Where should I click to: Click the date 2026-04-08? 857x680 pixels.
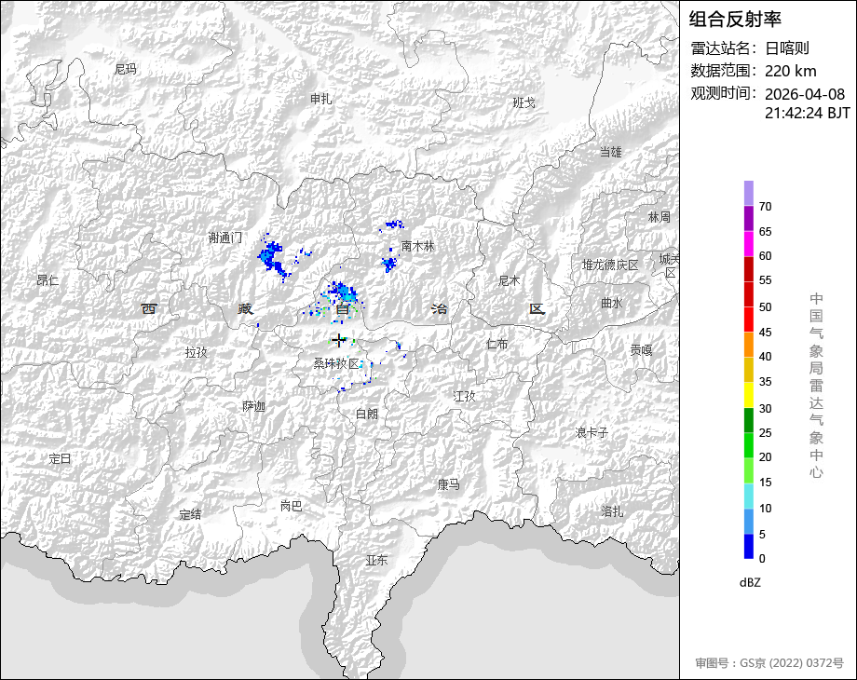click(805, 94)
